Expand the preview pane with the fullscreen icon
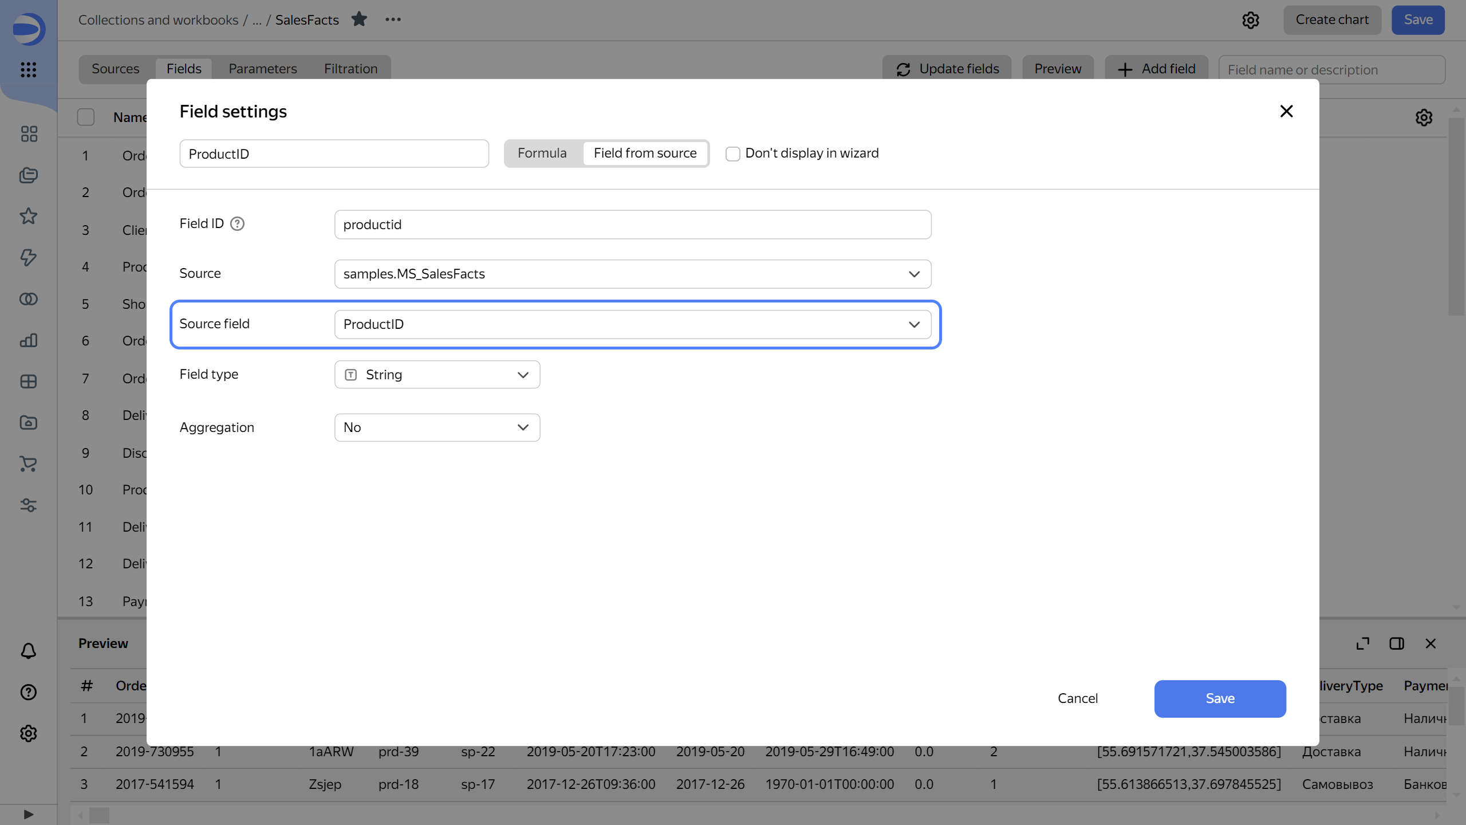 point(1362,643)
